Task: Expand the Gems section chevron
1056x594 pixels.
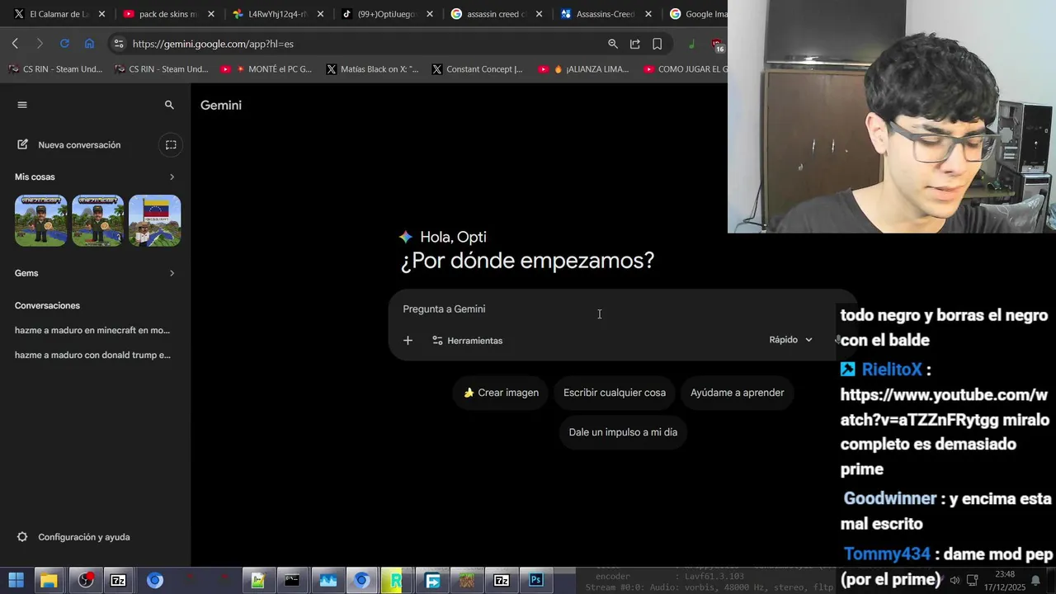Action: (x=172, y=273)
